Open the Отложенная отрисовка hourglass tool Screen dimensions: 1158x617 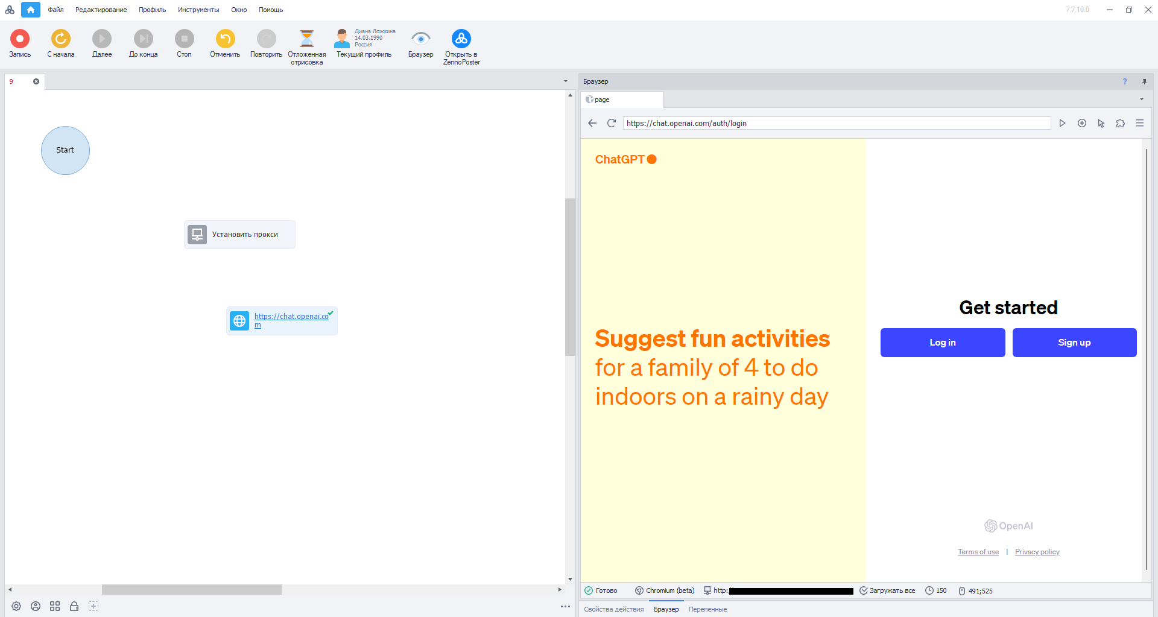pos(306,39)
